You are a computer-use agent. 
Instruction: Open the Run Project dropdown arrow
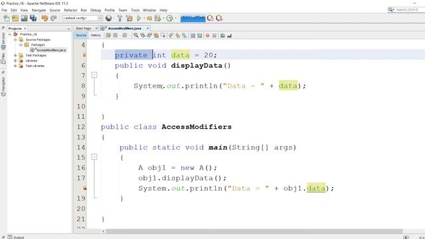[144, 18]
